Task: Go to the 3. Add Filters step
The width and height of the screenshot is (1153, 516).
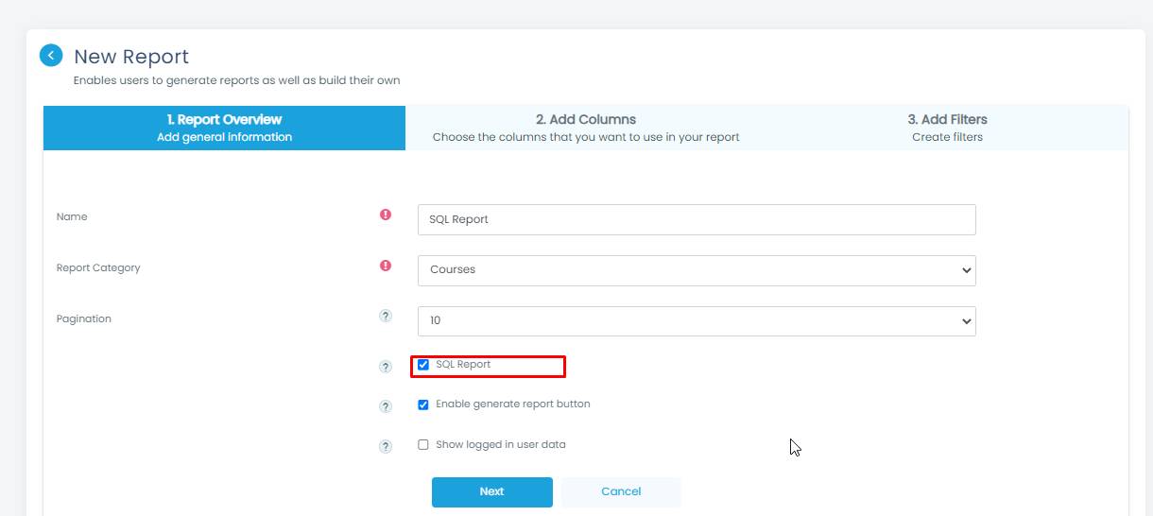Action: pyautogui.click(x=947, y=128)
